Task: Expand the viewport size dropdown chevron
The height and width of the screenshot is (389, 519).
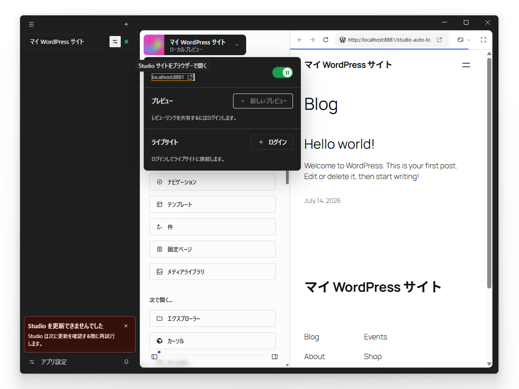Action: point(468,40)
